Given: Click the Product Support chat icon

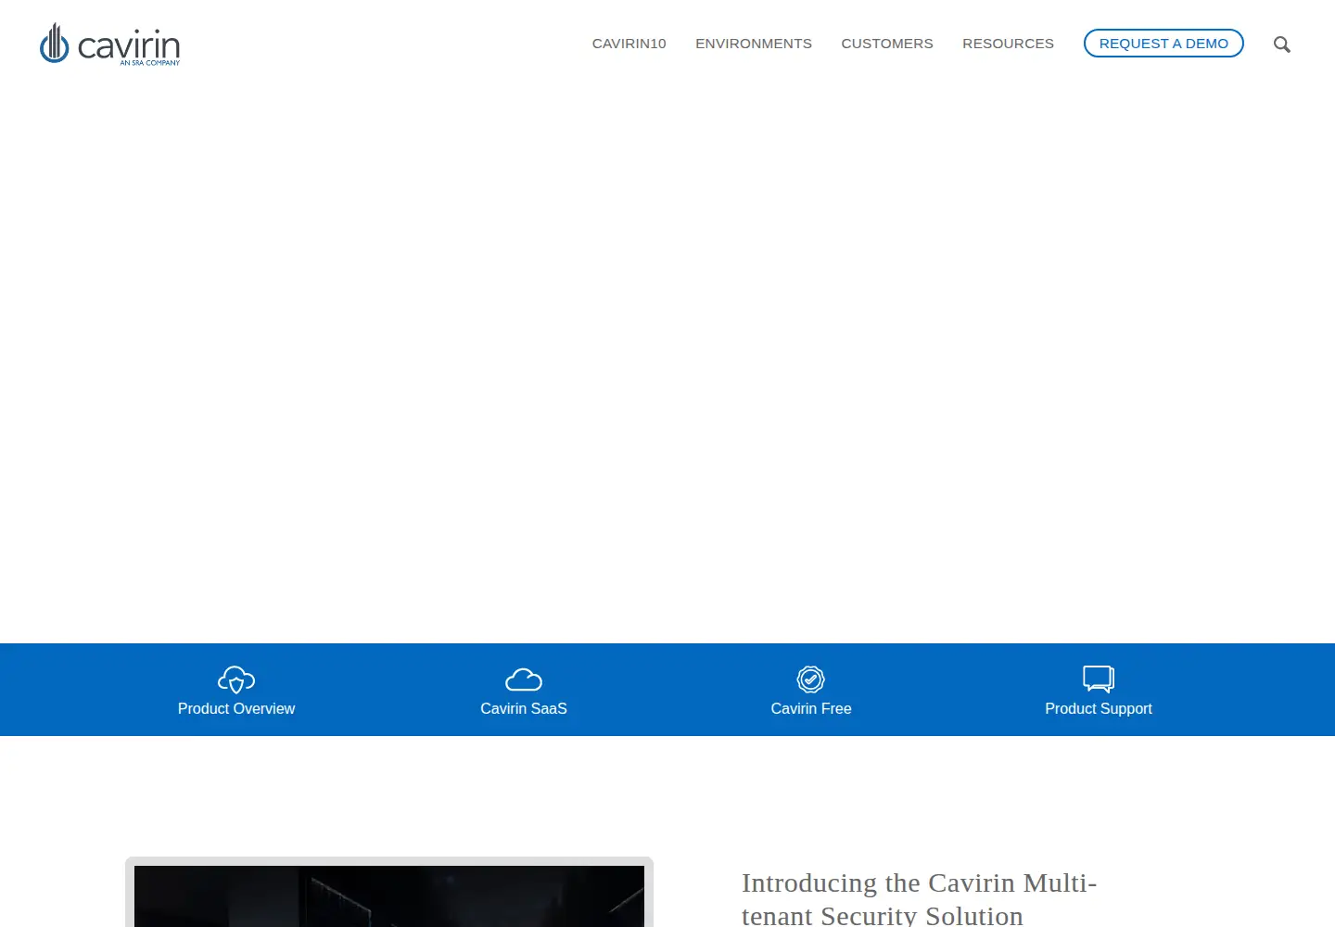Looking at the screenshot, I should point(1099,679).
